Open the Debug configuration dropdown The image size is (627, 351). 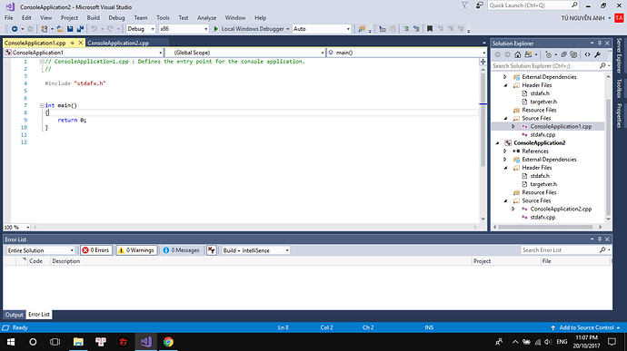coord(141,29)
